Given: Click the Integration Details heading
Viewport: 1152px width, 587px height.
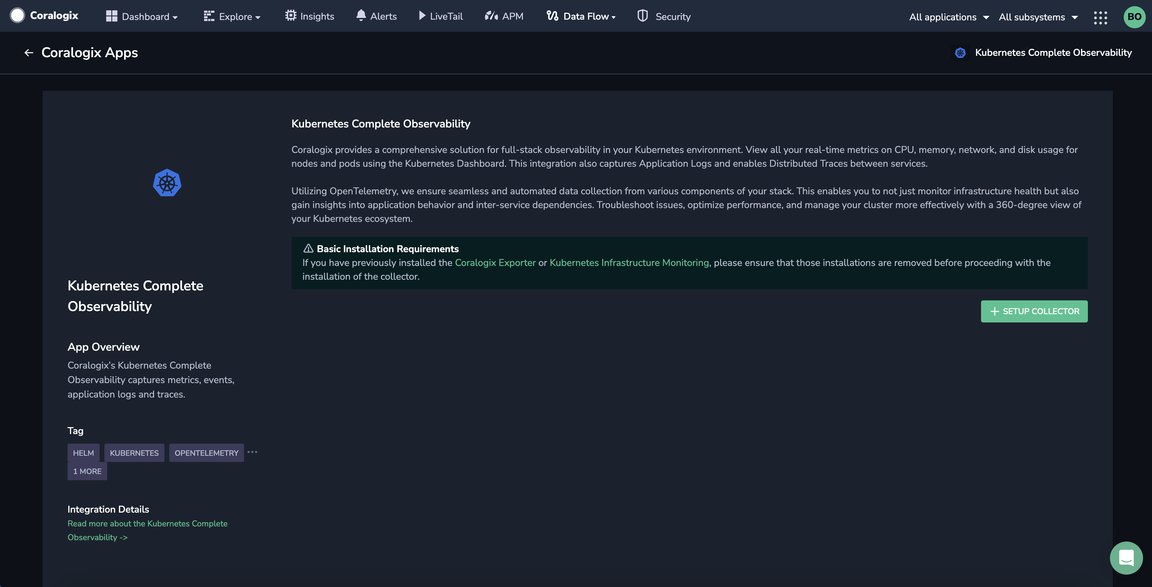Looking at the screenshot, I should tap(108, 509).
